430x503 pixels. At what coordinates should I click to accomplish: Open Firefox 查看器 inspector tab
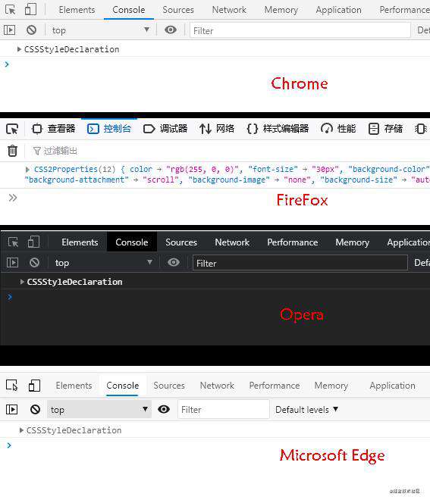(54, 129)
